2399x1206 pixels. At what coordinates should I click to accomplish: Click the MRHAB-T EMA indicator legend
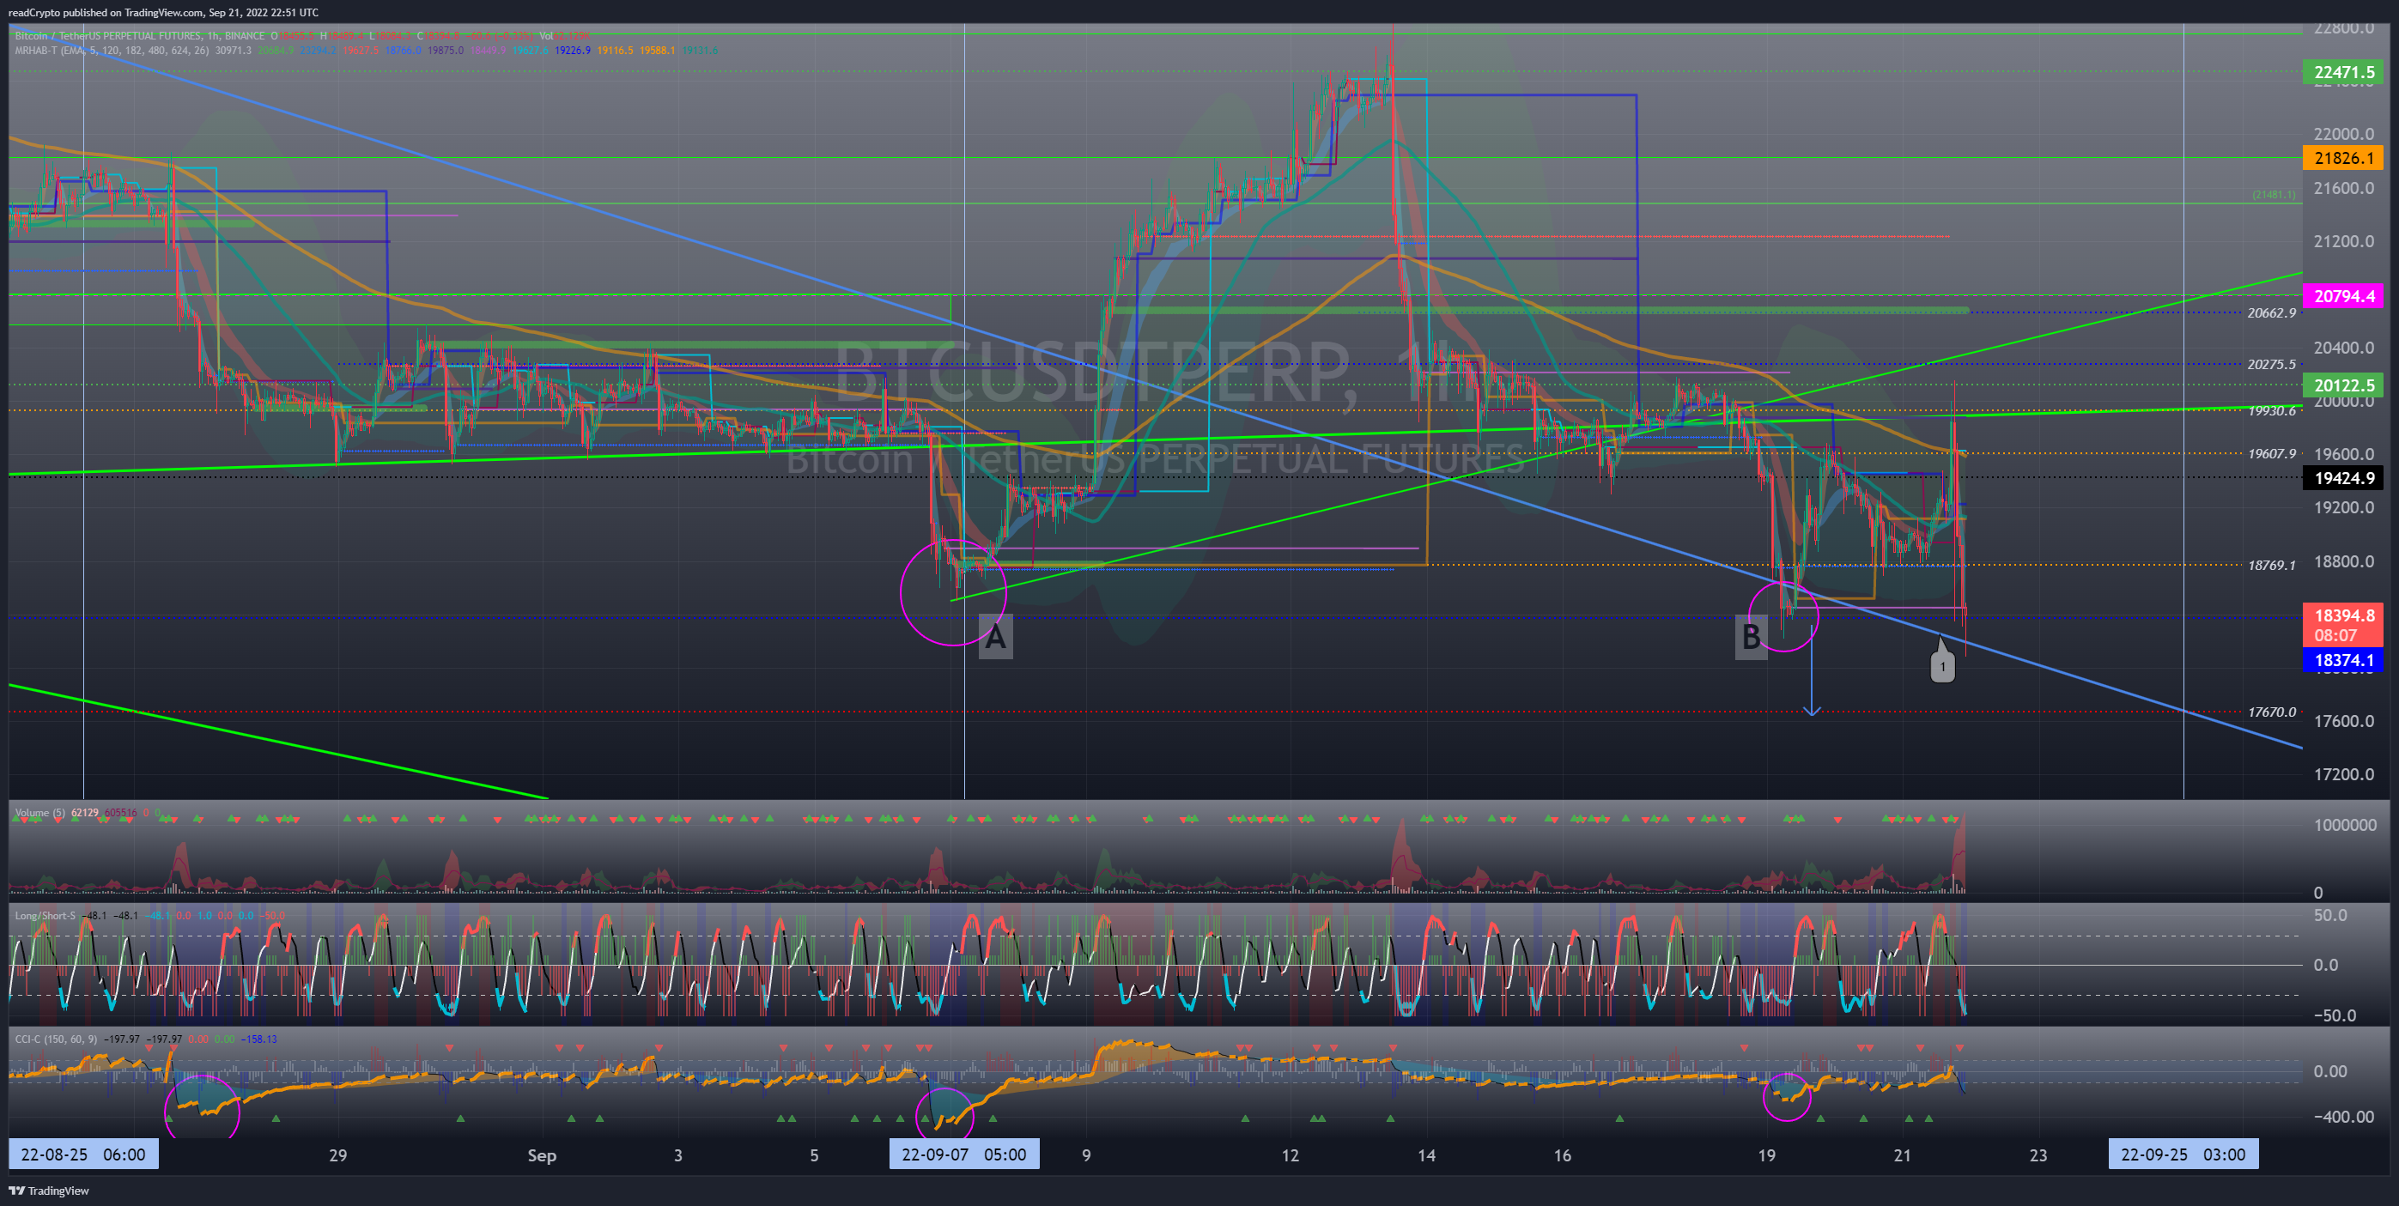click(x=111, y=51)
